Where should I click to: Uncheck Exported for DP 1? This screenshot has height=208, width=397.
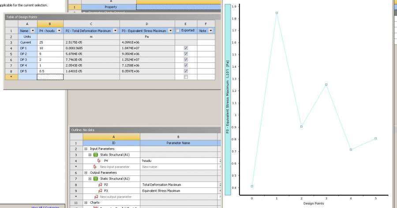186,48
